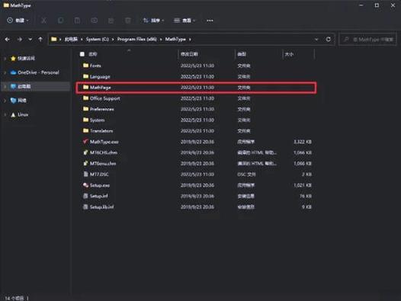Image resolution: width=401 pixels, height=301 pixels.
Task: Expand the OneDrive - Personal tree node
Action: [5, 72]
